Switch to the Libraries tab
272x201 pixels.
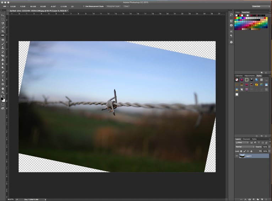point(239,76)
